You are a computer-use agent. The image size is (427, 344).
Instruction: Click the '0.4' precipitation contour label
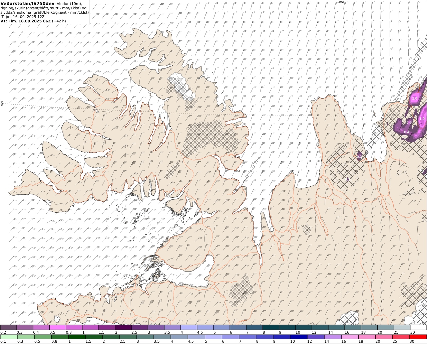pos(407,132)
